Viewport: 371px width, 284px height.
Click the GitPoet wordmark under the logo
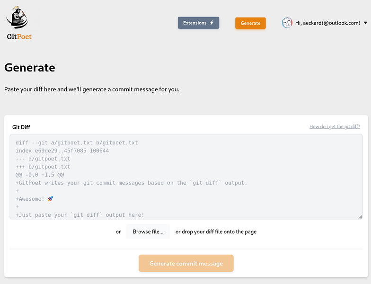(x=19, y=36)
